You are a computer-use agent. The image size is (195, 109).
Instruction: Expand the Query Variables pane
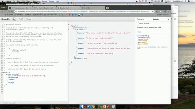(10, 103)
